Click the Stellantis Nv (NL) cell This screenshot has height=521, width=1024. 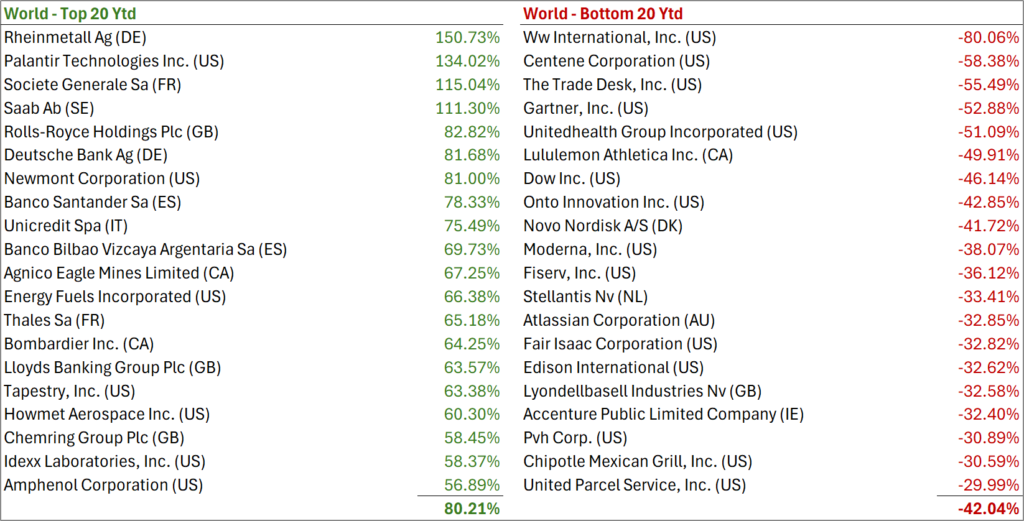tap(585, 297)
